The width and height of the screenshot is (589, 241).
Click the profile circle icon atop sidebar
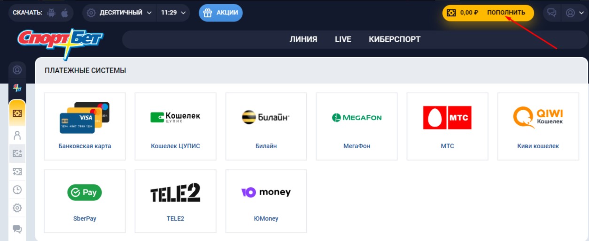tap(17, 70)
